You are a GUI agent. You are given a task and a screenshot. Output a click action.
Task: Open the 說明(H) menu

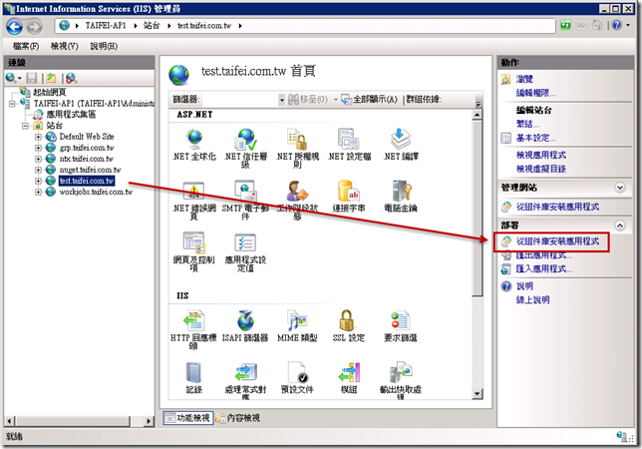tap(104, 46)
